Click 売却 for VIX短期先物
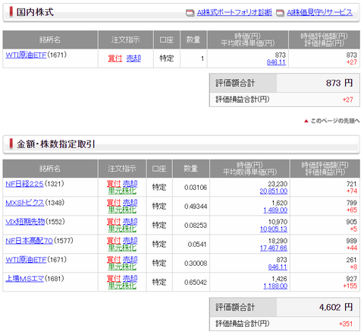Viewport: 364px width, 335px height. click(130, 222)
